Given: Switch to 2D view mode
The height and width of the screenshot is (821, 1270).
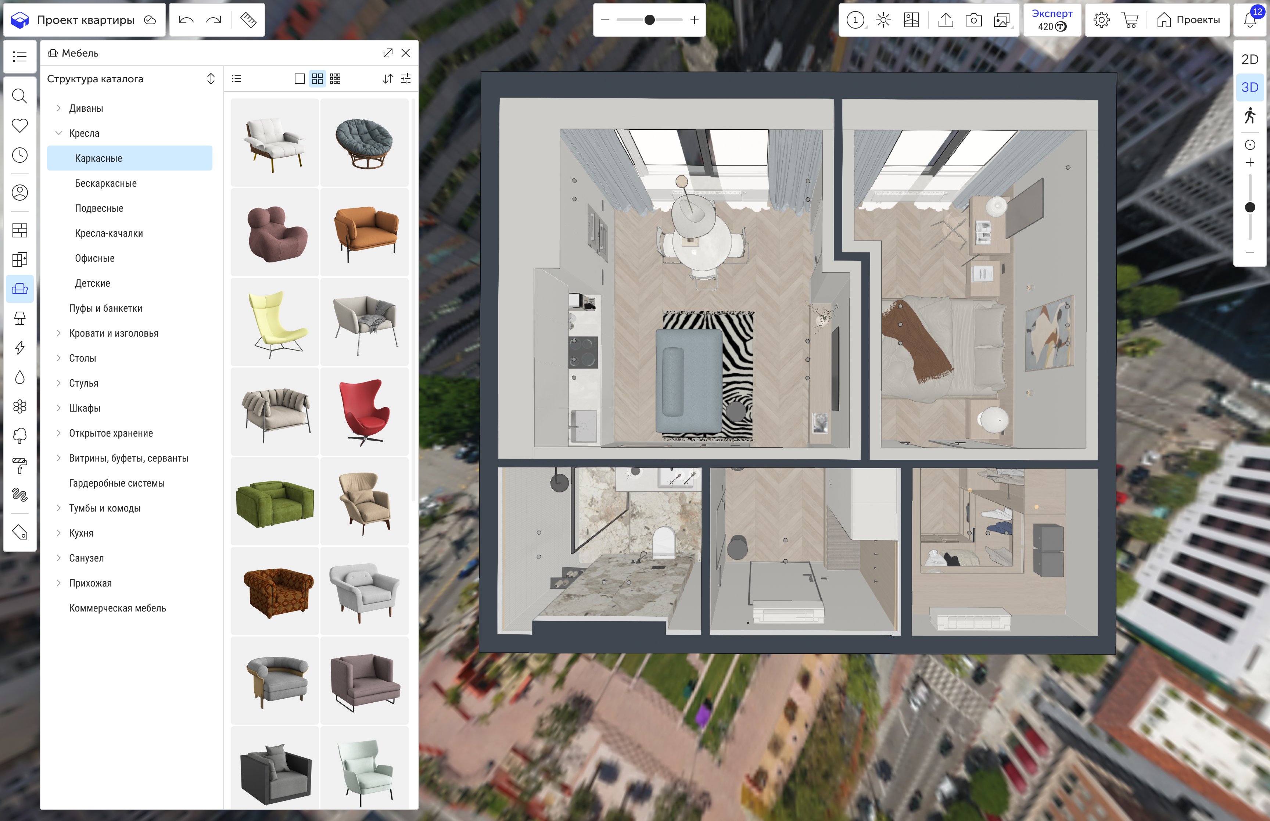Looking at the screenshot, I should click(1250, 59).
